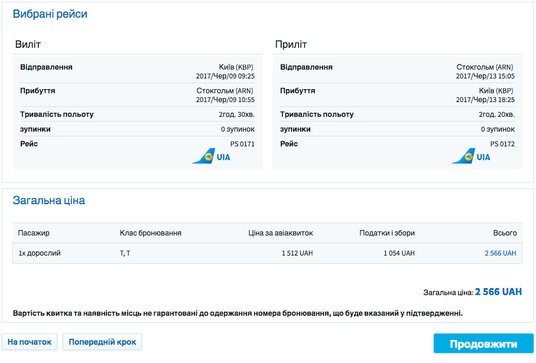Click the Приліт panel title
The width and height of the screenshot is (536, 363).
point(291,45)
